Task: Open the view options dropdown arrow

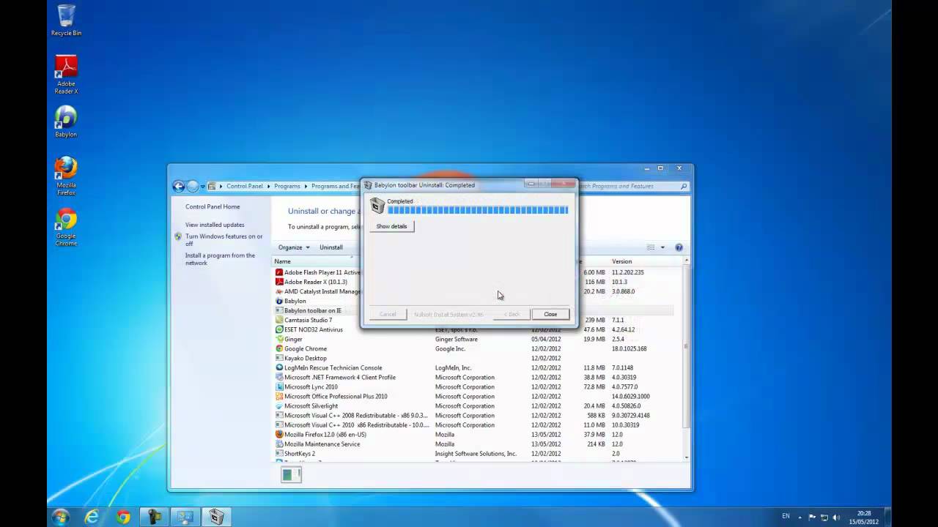Action: [x=662, y=247]
